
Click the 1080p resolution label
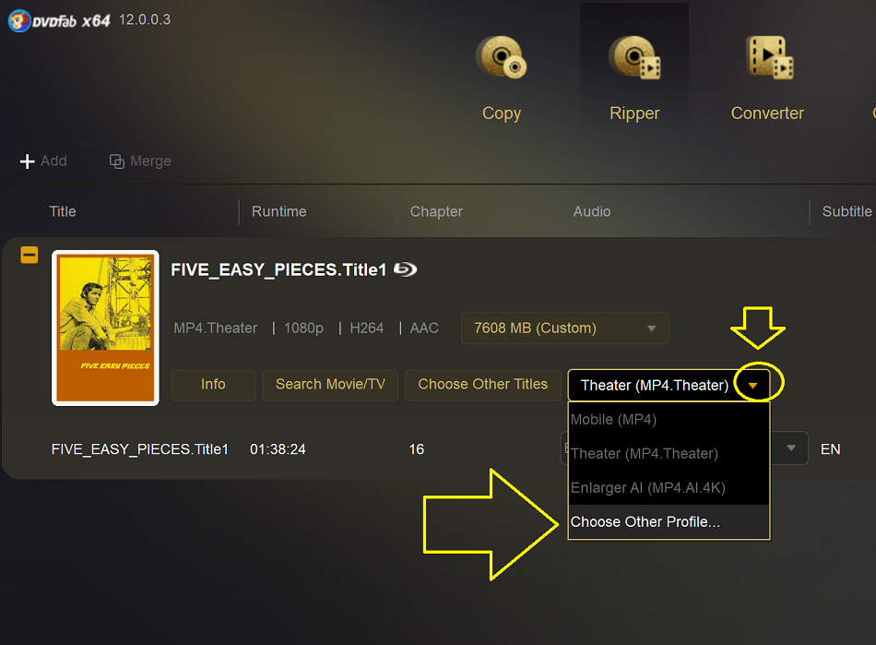(x=303, y=328)
